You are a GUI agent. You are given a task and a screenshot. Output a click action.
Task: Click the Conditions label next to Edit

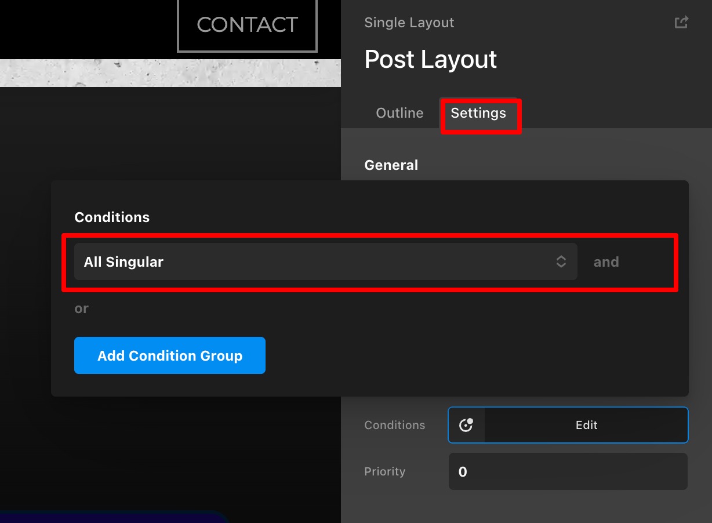394,425
